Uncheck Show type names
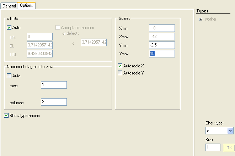 pyautogui.click(x=6, y=115)
